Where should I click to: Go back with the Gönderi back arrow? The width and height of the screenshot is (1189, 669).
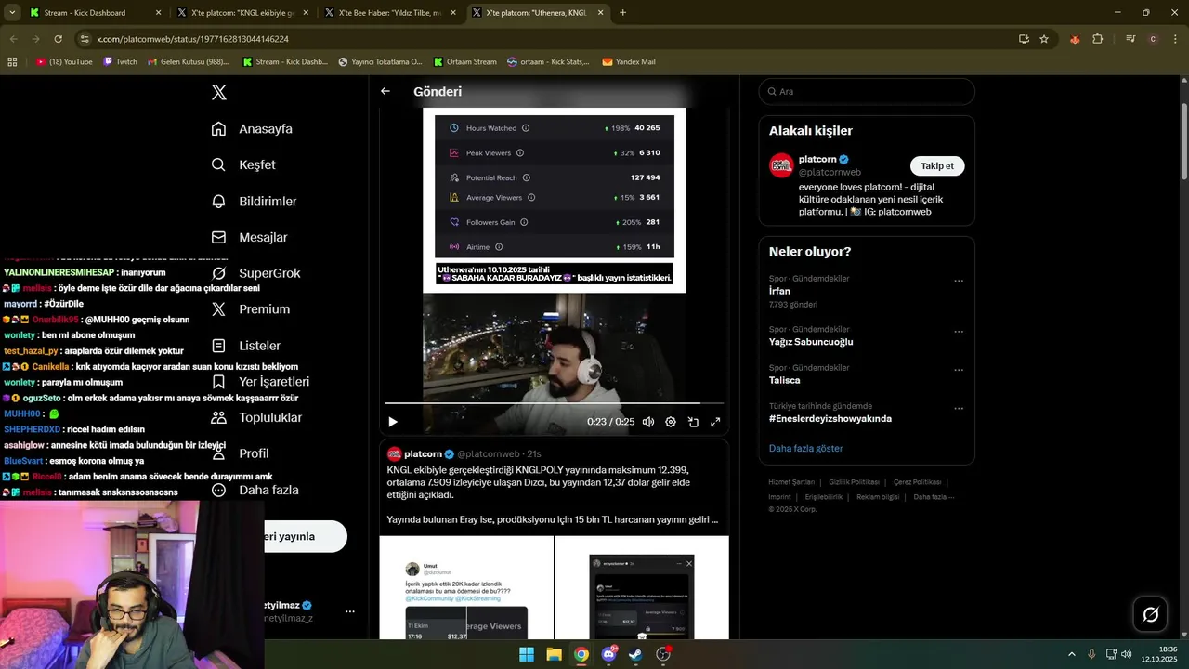[385, 91]
